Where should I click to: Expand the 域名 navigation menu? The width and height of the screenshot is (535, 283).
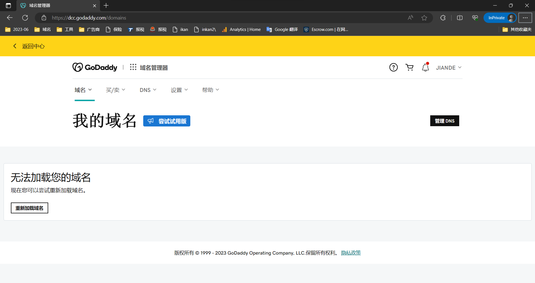coord(83,90)
